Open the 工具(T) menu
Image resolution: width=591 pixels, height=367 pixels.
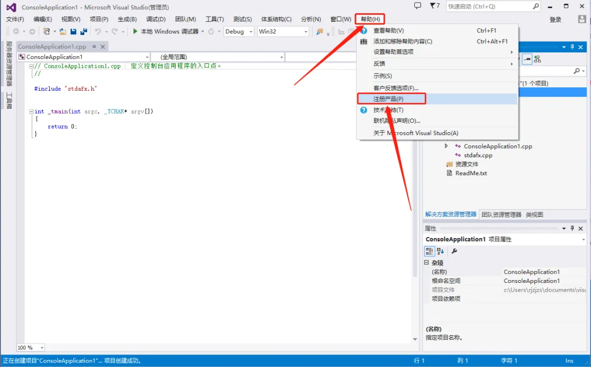(x=215, y=19)
